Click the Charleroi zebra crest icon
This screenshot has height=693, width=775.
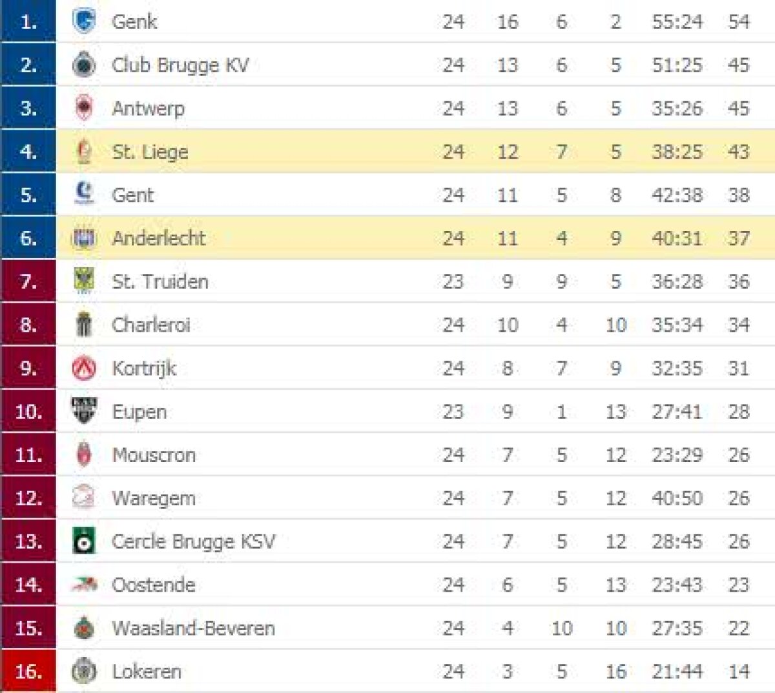coord(84,325)
